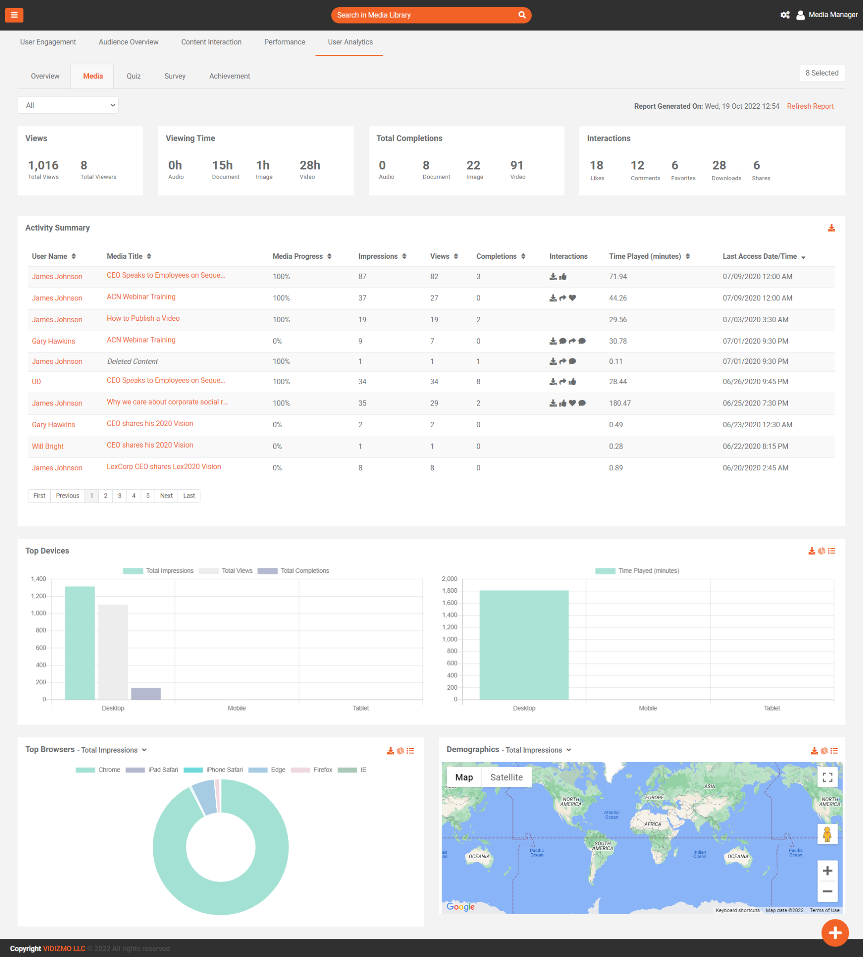The image size is (863, 957).
Task: Switch Top Browsers to list view
Action: tap(411, 751)
